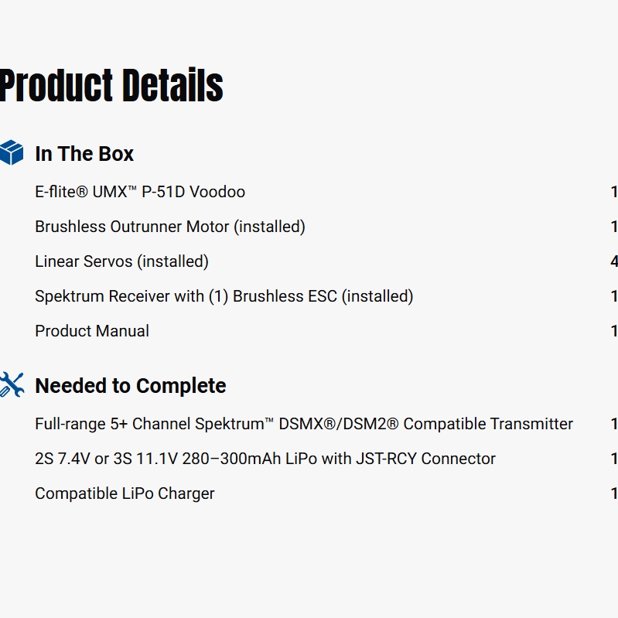Viewport: 618px width, 618px height.
Task: Click Spektrum Receiver with Brushless ESC item
Action: pyautogui.click(x=224, y=296)
